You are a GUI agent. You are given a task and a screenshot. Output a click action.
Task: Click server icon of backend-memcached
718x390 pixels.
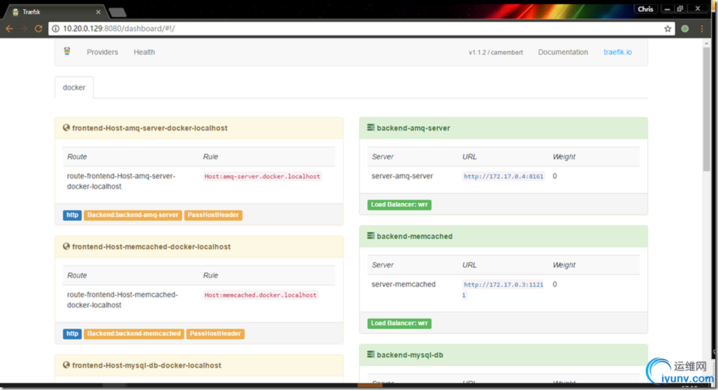[371, 236]
